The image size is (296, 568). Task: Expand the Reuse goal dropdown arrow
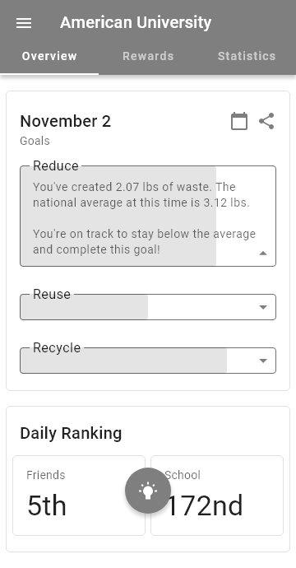[263, 307]
